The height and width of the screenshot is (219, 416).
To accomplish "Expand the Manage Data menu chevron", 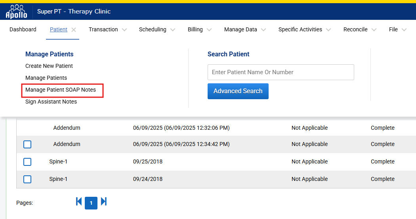I will click(x=263, y=30).
